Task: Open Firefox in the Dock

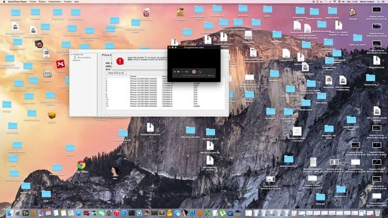Action: (200, 213)
